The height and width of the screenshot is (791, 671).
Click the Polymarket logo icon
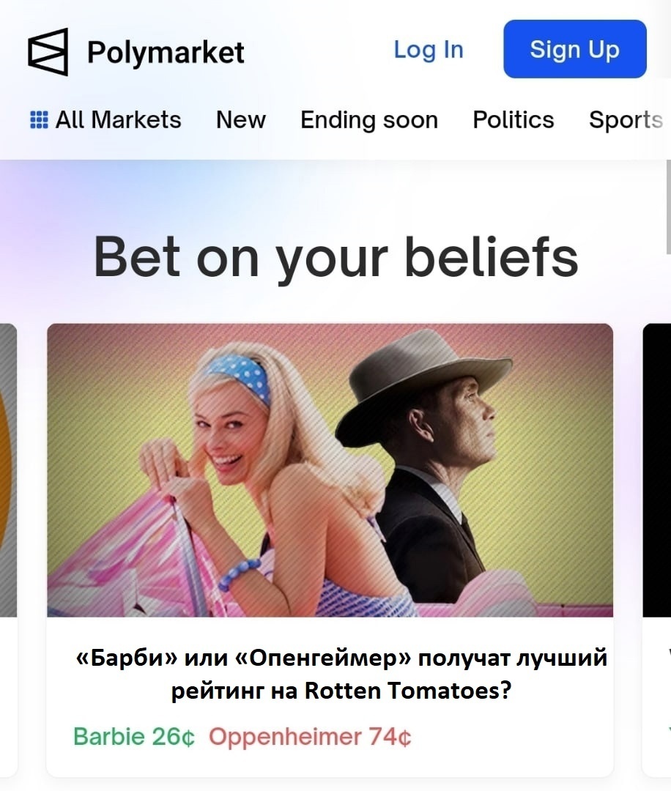click(48, 52)
